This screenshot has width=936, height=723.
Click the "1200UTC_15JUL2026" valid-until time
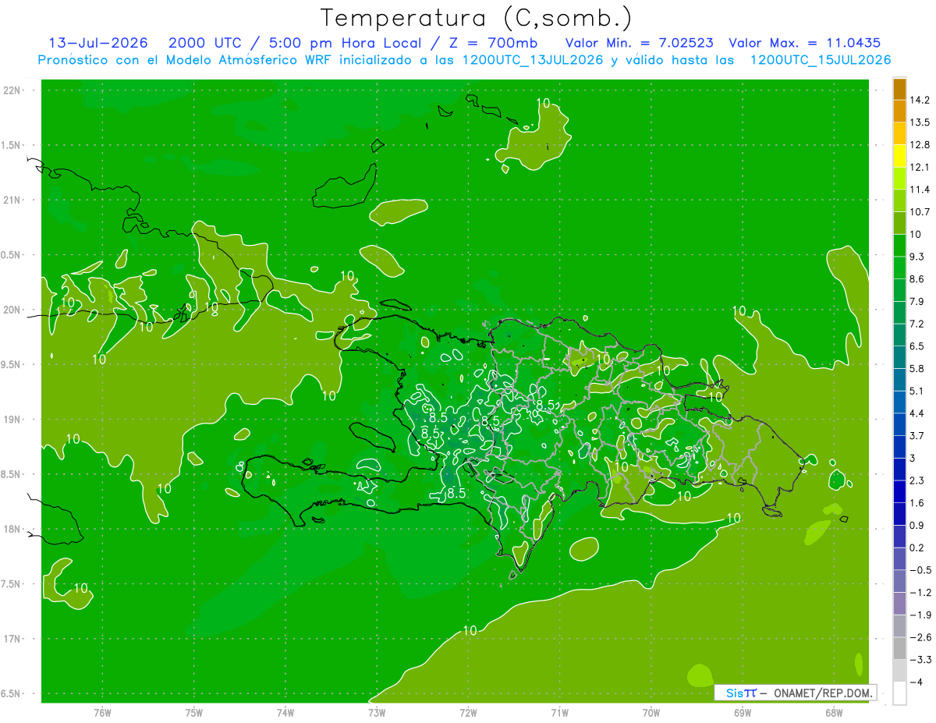tap(821, 60)
